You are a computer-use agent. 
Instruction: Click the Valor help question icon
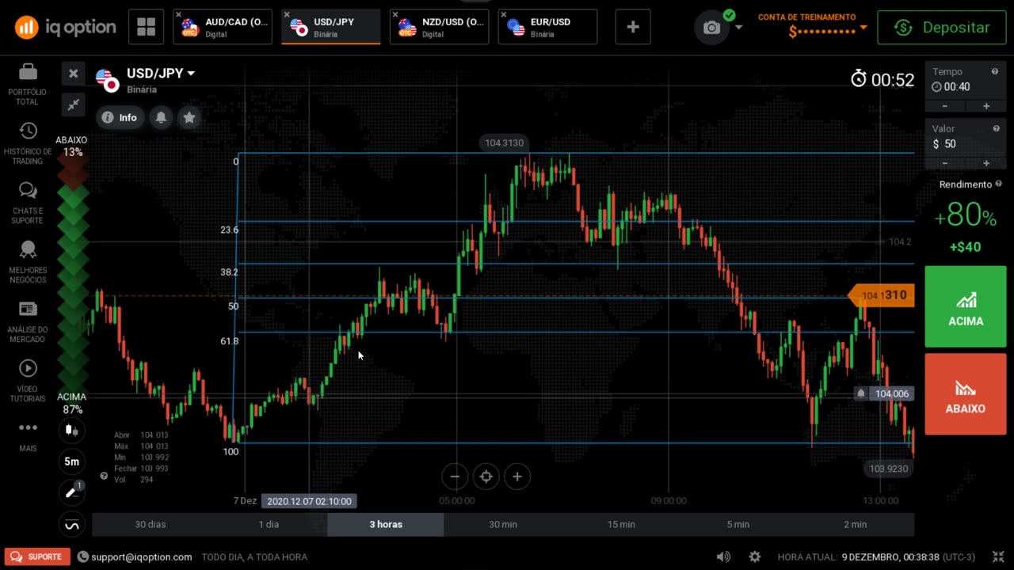pyautogui.click(x=996, y=128)
